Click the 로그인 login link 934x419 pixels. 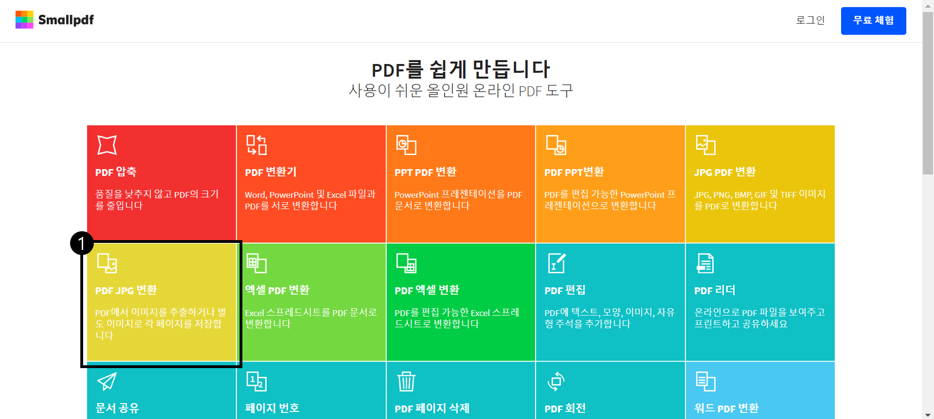tap(810, 20)
